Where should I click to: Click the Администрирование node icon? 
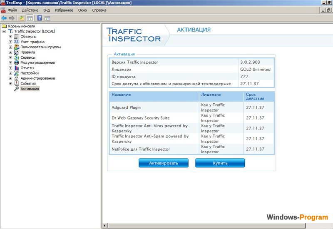tap(17, 78)
